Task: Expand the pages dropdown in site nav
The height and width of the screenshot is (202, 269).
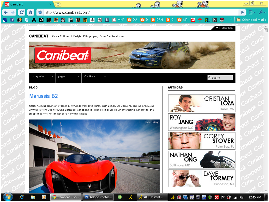Action: coord(68,77)
